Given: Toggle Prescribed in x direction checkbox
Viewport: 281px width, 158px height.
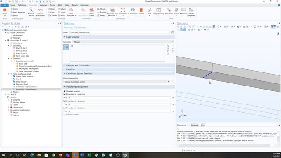Looking at the screenshot, I should click(65, 94).
